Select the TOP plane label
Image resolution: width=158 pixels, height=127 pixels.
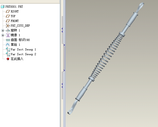[13, 16]
